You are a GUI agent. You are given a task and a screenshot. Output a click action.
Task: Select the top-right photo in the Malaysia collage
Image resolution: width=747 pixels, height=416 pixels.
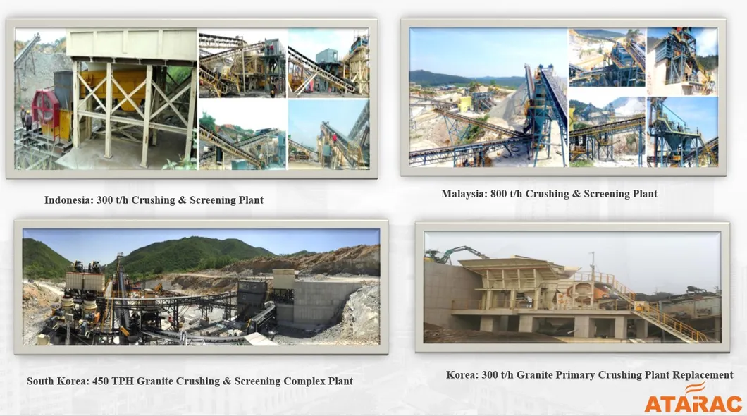coord(682,61)
